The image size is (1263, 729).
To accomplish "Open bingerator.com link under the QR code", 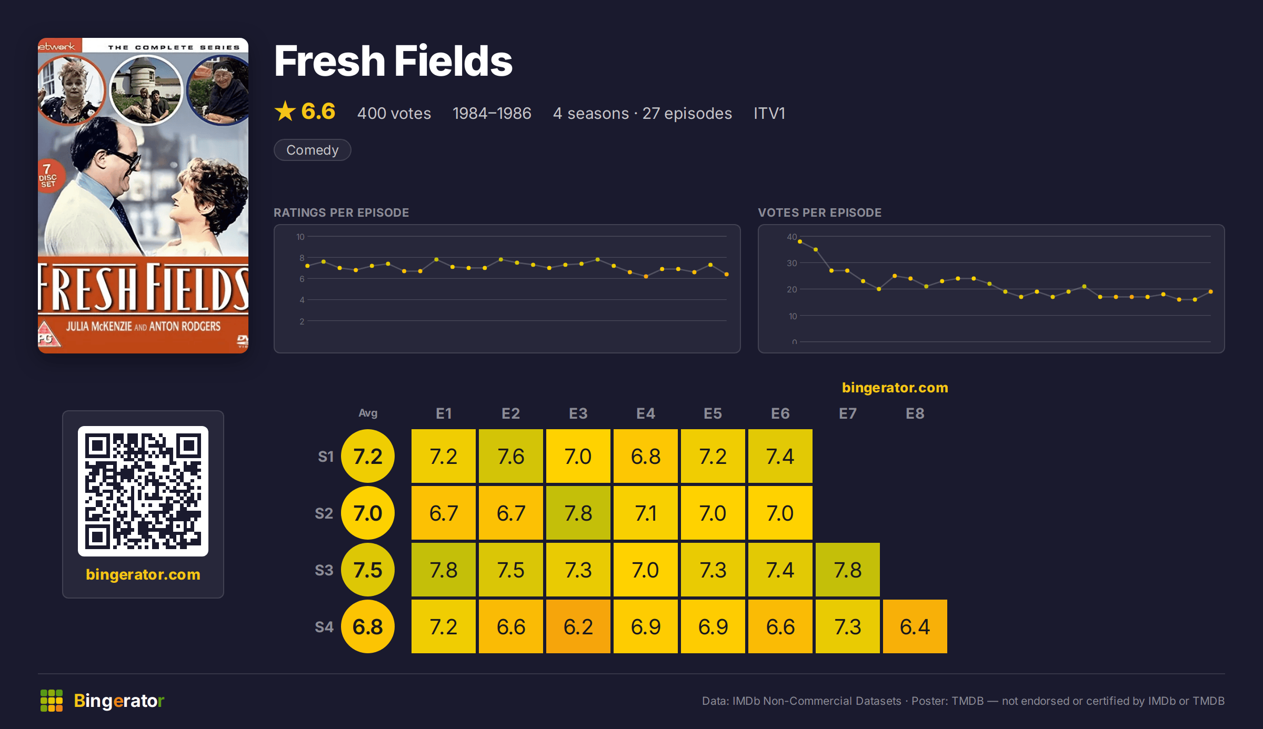I will point(143,574).
